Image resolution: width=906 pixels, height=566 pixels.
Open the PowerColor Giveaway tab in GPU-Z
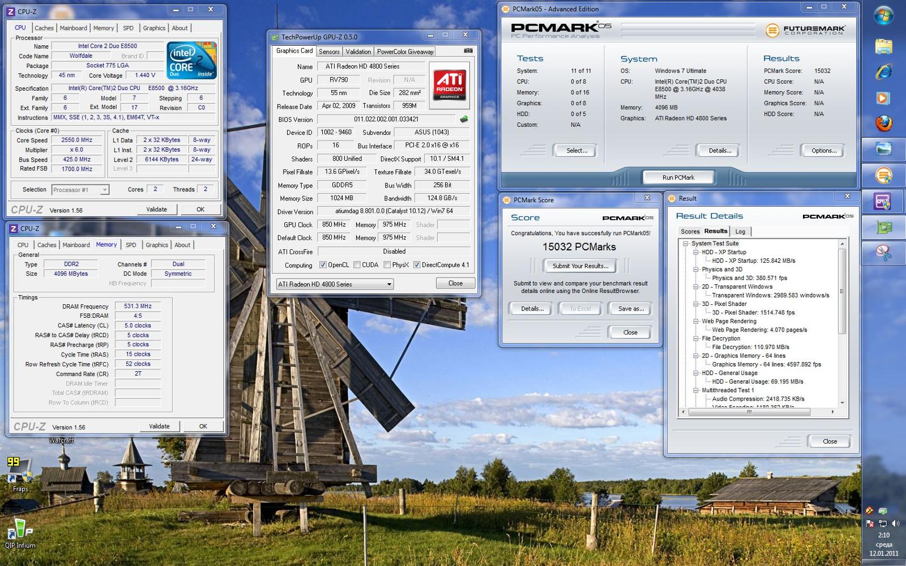click(x=405, y=52)
